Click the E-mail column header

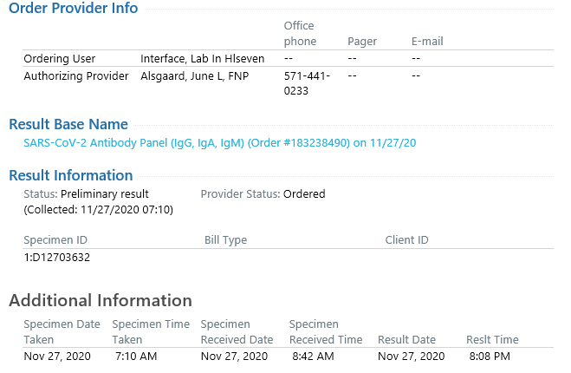pyautogui.click(x=427, y=41)
